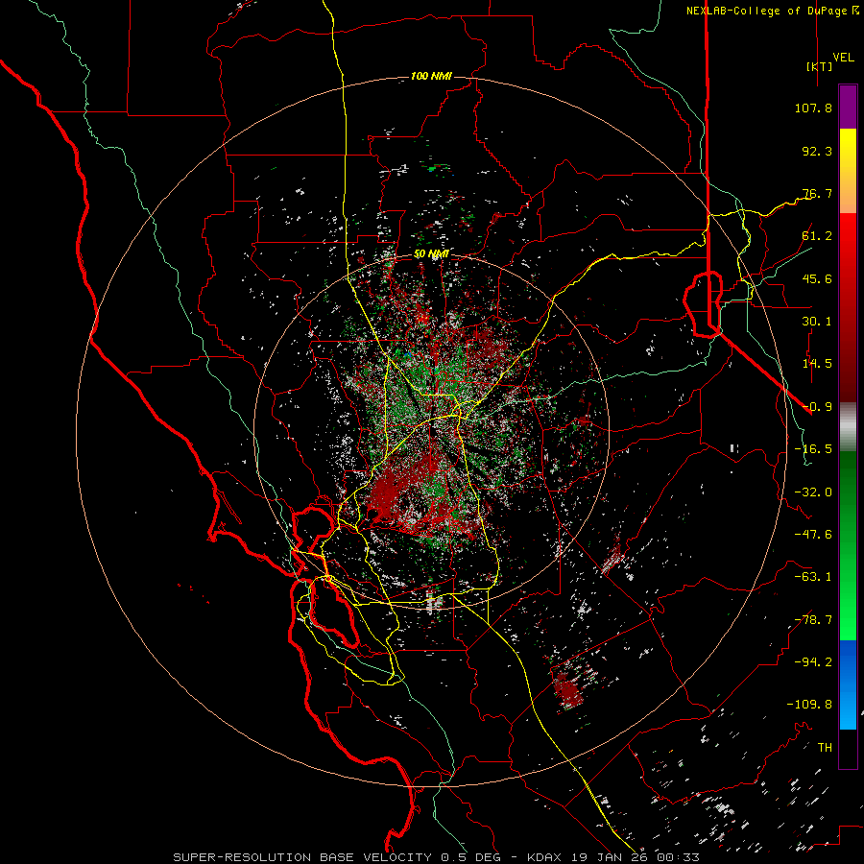Click the NEXLAB-College of DuPage label
This screenshot has height=864, width=864.
766,11
